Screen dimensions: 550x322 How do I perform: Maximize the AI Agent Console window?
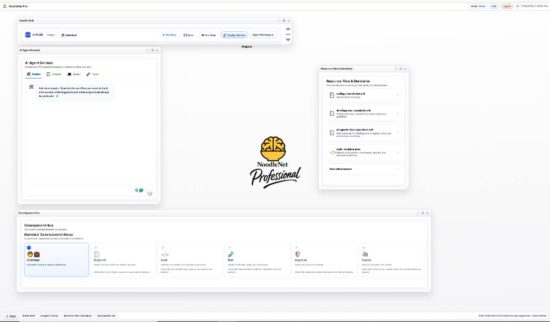[153, 50]
